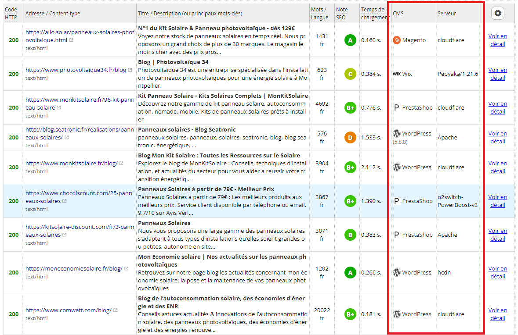Click the Wix logo icon

click(396, 74)
